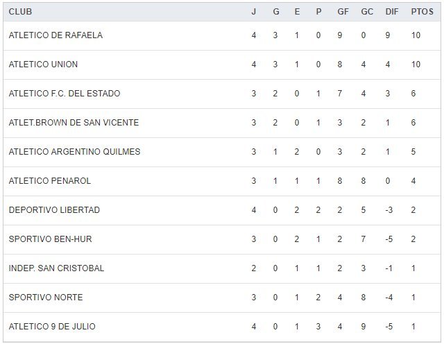Click the CLUB column header
Image resolution: width=444 pixels, height=344 pixels.
click(x=21, y=12)
